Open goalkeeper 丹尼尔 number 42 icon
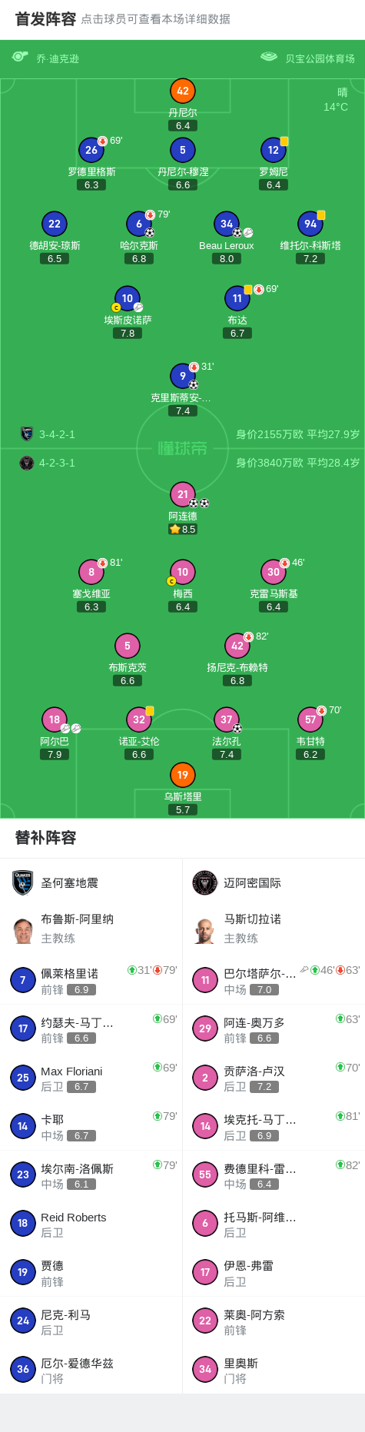This screenshot has height=1432, width=365. (182, 91)
